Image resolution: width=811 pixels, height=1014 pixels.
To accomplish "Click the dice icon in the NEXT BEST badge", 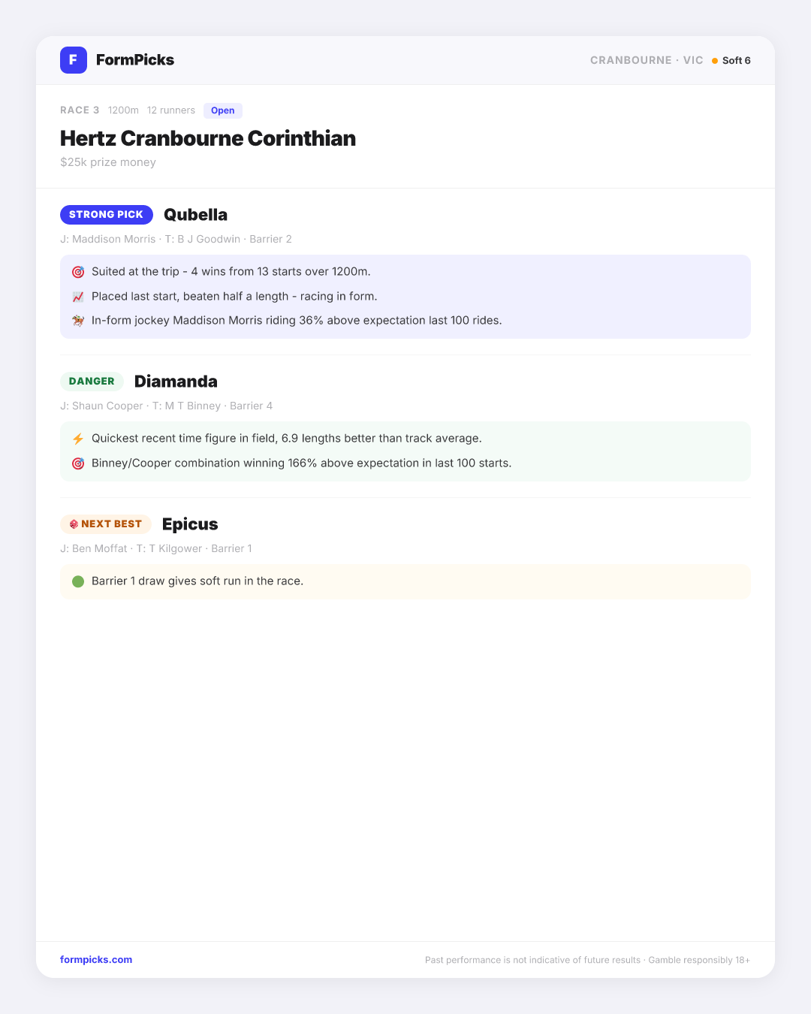I will click(x=74, y=524).
